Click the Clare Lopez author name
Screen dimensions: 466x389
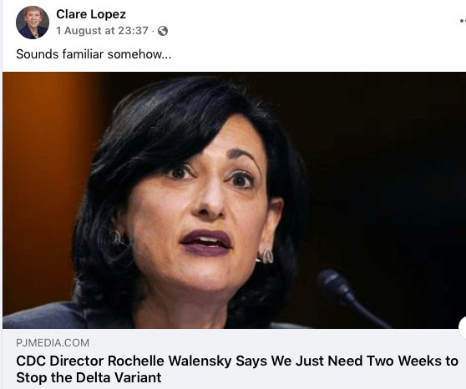[x=91, y=14]
